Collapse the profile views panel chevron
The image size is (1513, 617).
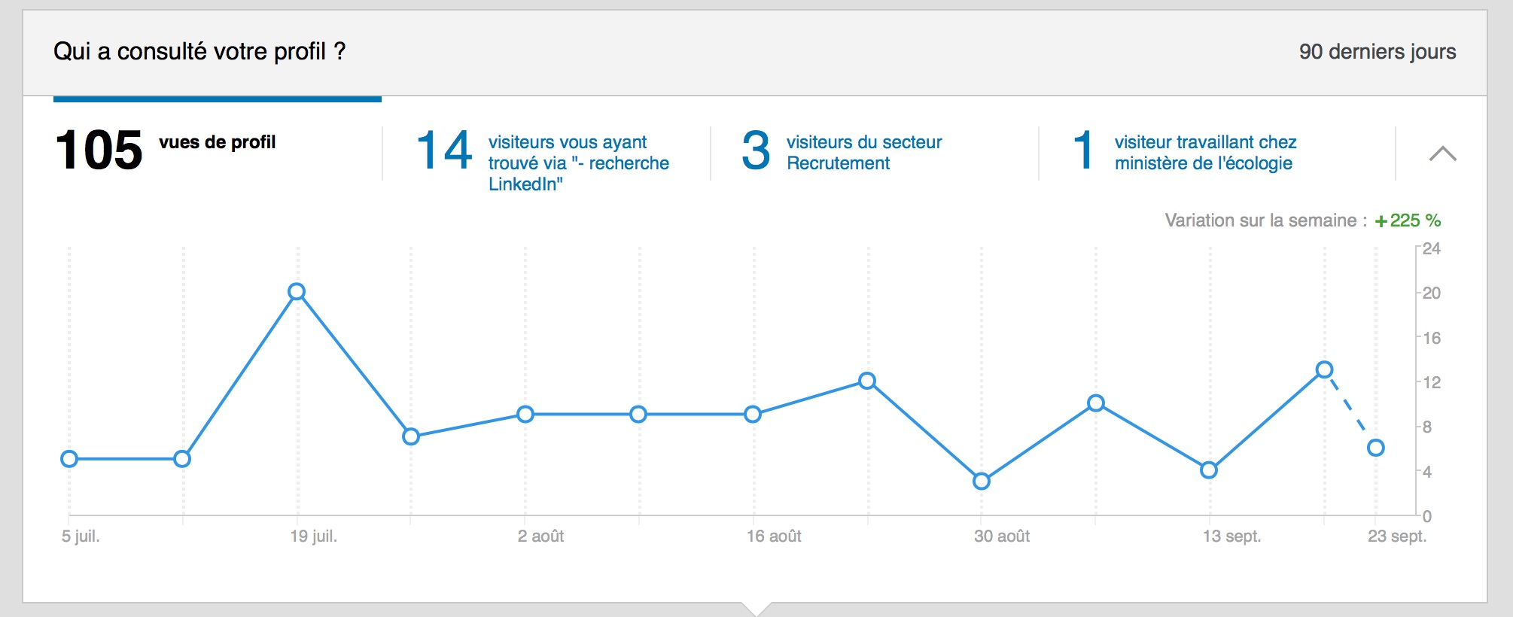point(1442,154)
